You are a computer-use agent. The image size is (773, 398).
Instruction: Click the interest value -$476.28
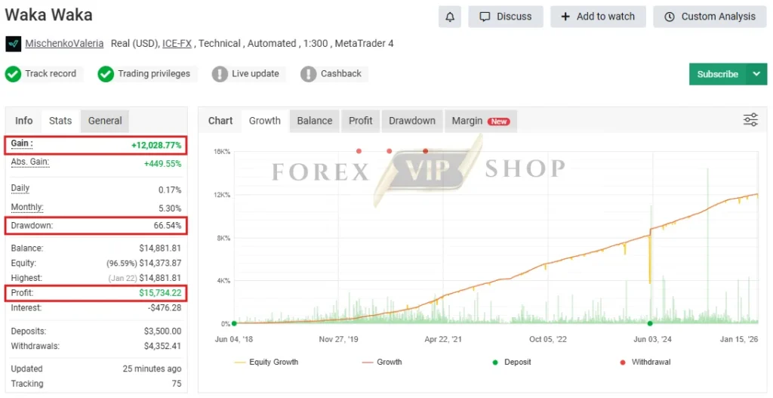(165, 307)
